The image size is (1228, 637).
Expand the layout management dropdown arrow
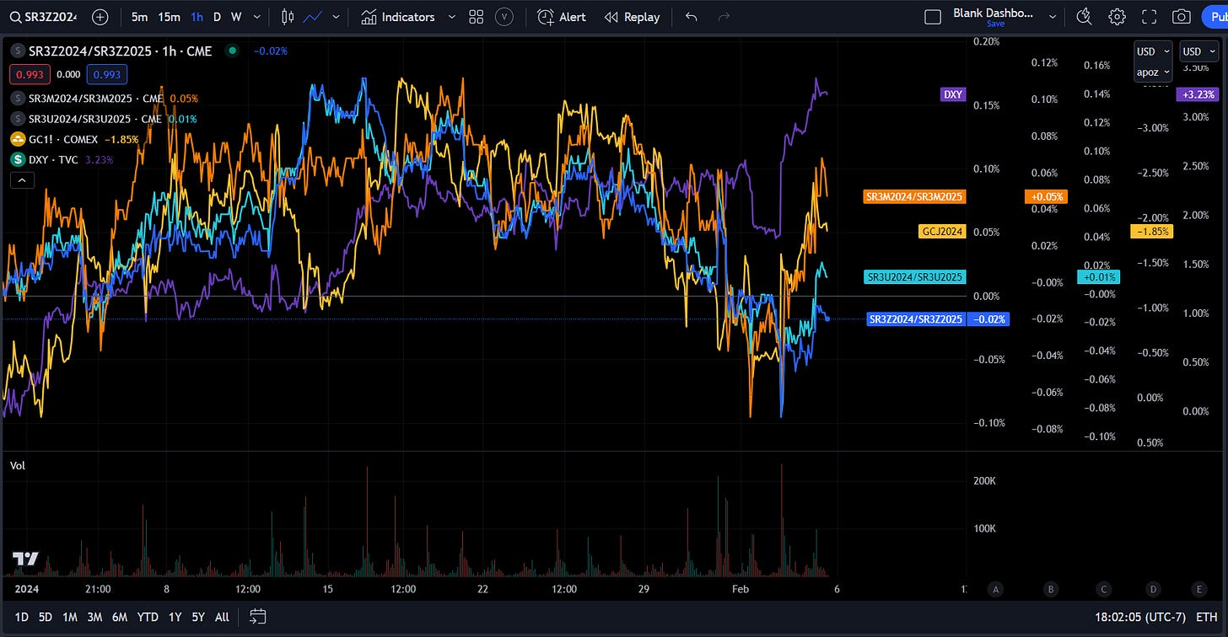click(1053, 17)
